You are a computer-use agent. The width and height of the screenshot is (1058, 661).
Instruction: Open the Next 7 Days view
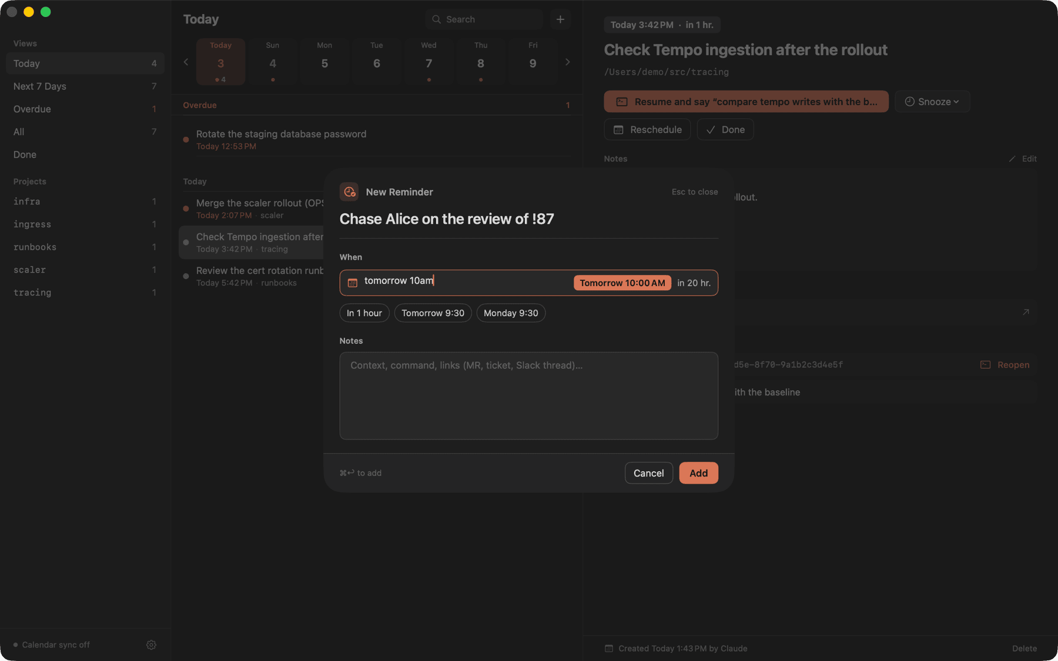click(x=85, y=86)
